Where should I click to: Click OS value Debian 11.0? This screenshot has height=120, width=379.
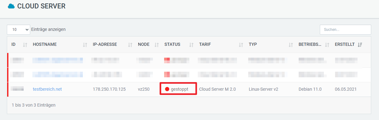(310, 89)
